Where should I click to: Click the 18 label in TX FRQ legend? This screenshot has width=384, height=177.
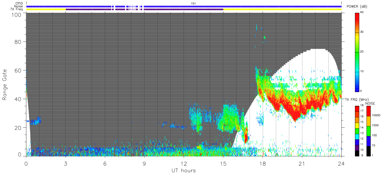pyautogui.click(x=362, y=106)
